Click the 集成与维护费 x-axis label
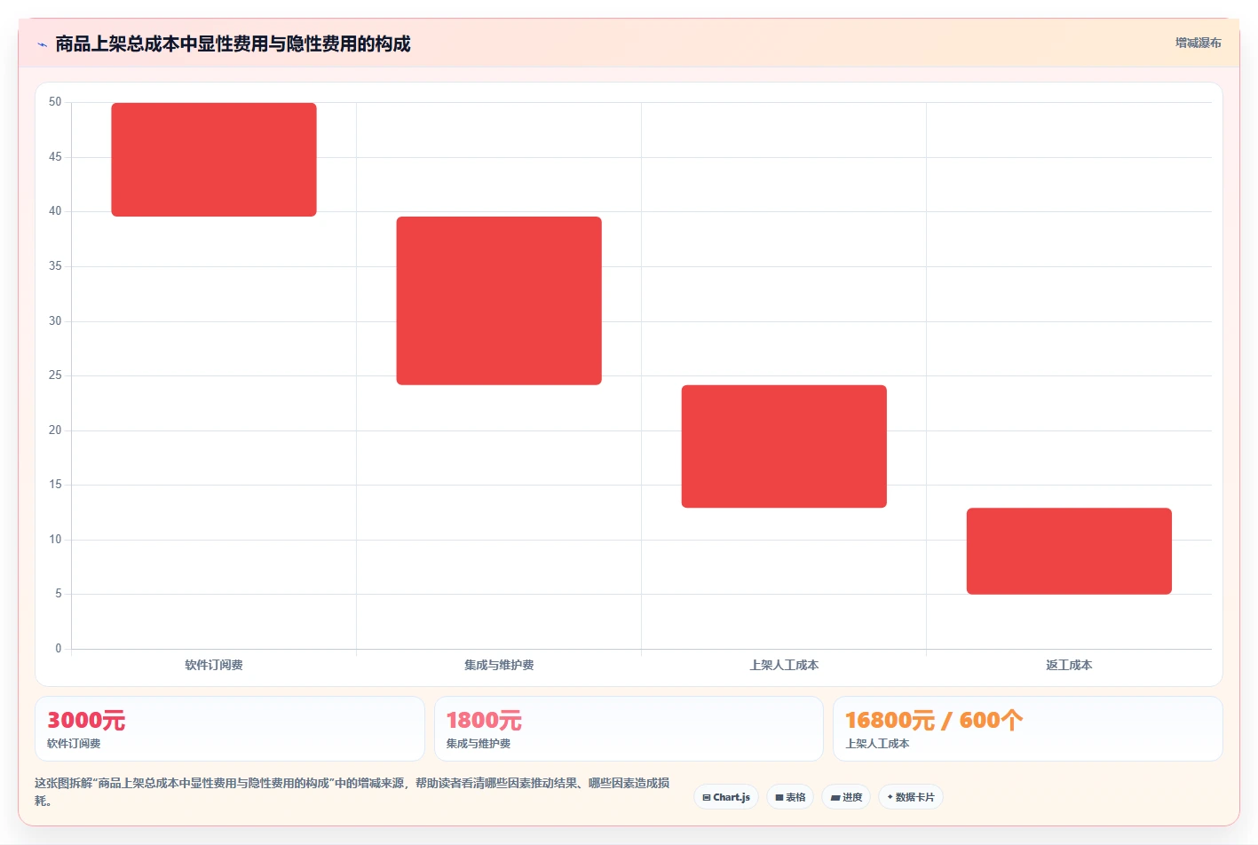This screenshot has width=1258, height=845. pos(499,665)
